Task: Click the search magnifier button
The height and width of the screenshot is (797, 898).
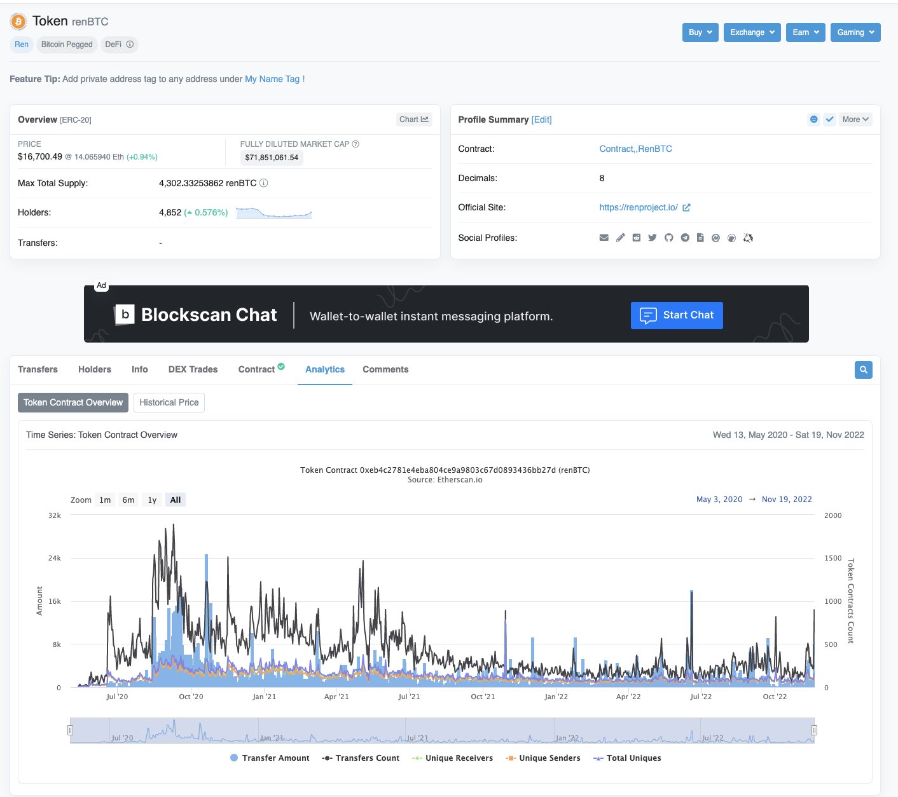Action: [x=864, y=370]
